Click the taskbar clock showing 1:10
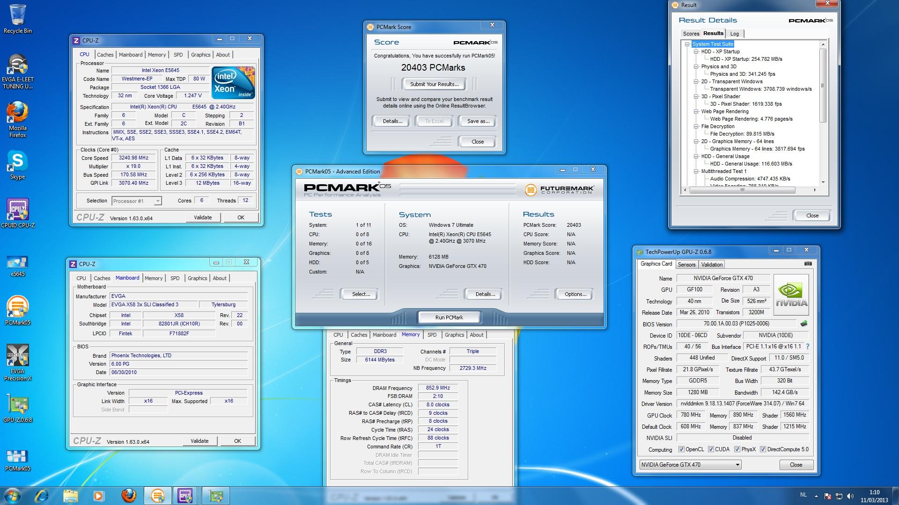The height and width of the screenshot is (505, 899). click(x=874, y=496)
